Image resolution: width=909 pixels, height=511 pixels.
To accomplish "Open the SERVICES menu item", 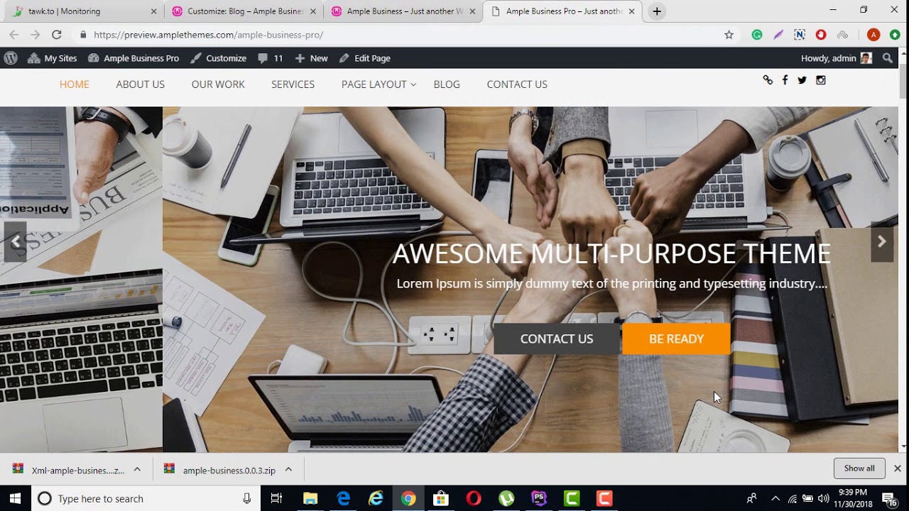I will (293, 84).
